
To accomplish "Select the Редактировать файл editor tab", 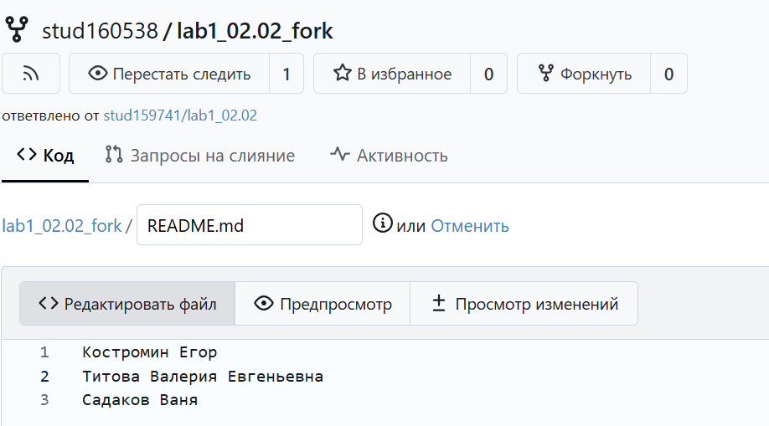I will click(x=127, y=304).
